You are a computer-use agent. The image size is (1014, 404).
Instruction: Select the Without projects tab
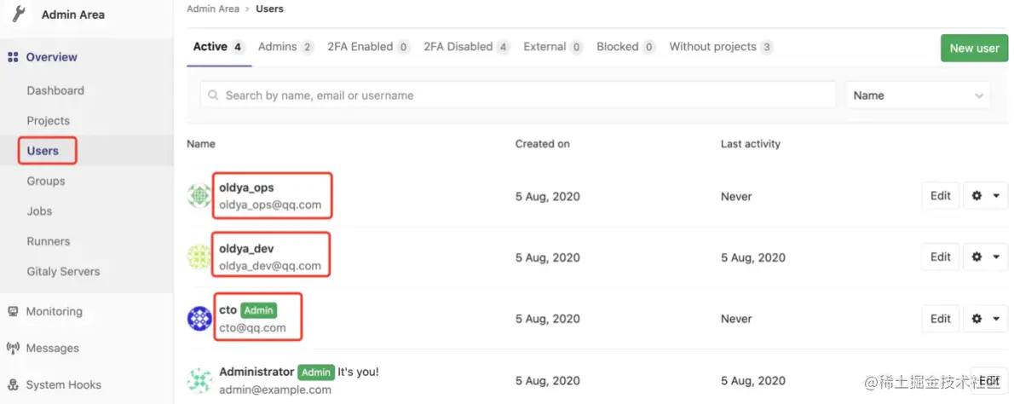[720, 47]
